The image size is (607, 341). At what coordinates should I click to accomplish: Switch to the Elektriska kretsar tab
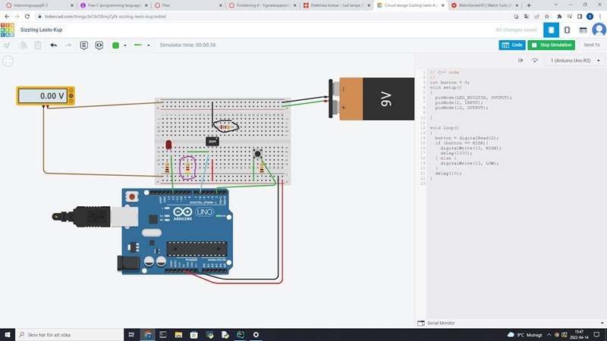coord(334,5)
